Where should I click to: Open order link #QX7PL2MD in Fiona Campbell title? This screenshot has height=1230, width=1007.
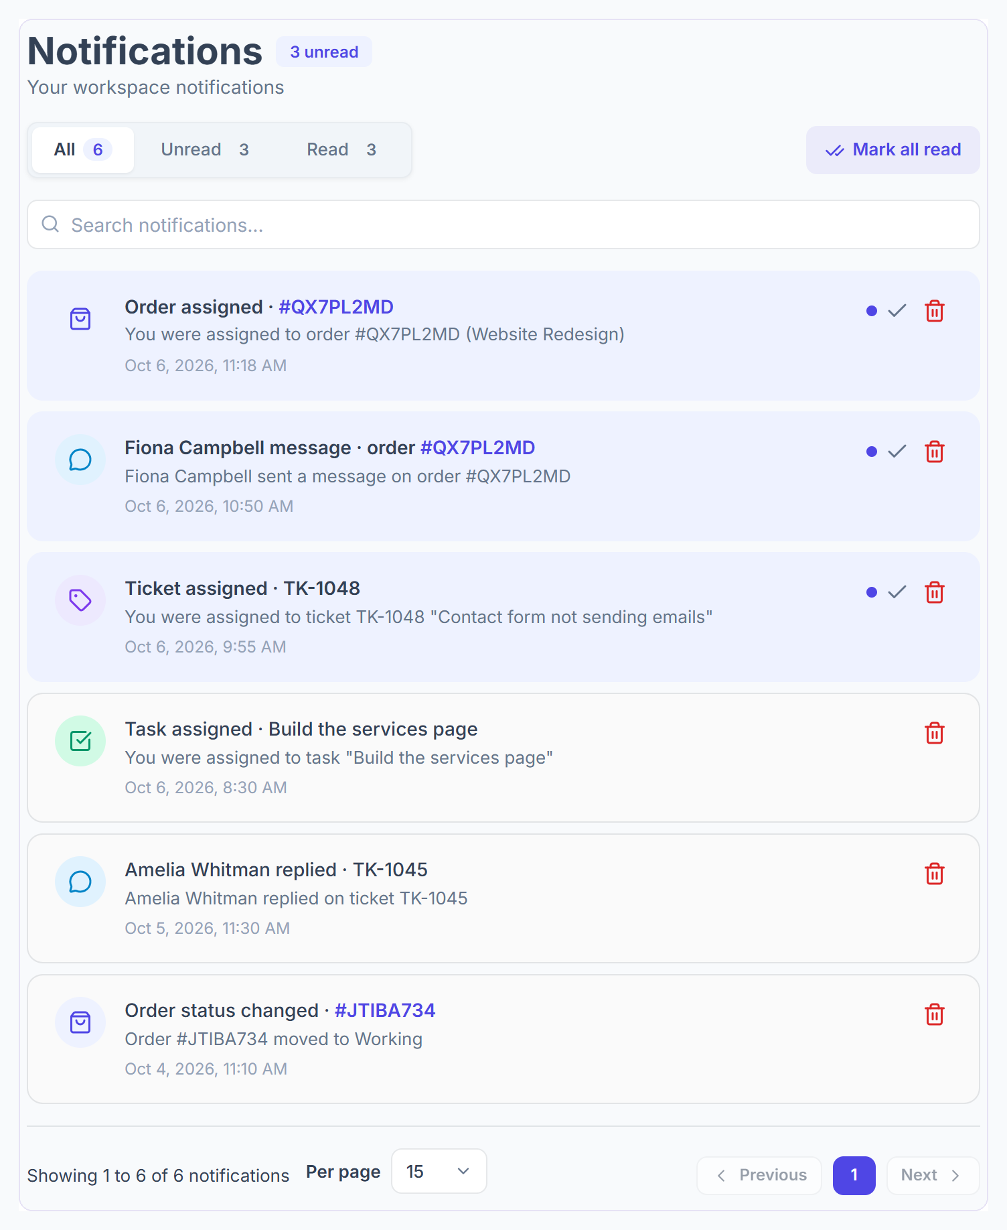coord(477,448)
